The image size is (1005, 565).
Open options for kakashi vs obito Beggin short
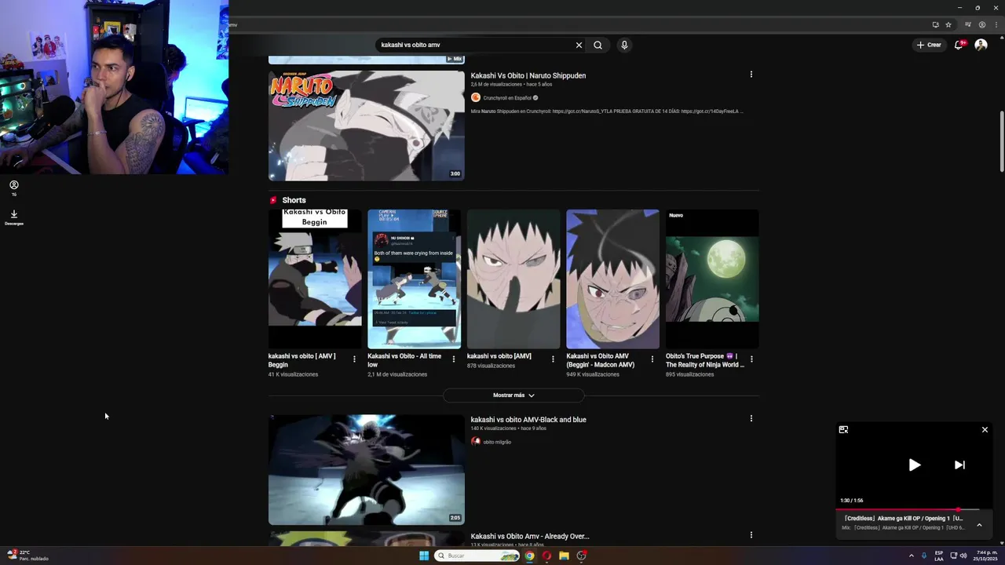[x=354, y=359]
